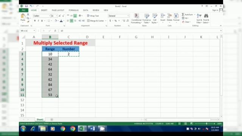
Task: Click cell C3 containing 2
Action: [x=69, y=54]
